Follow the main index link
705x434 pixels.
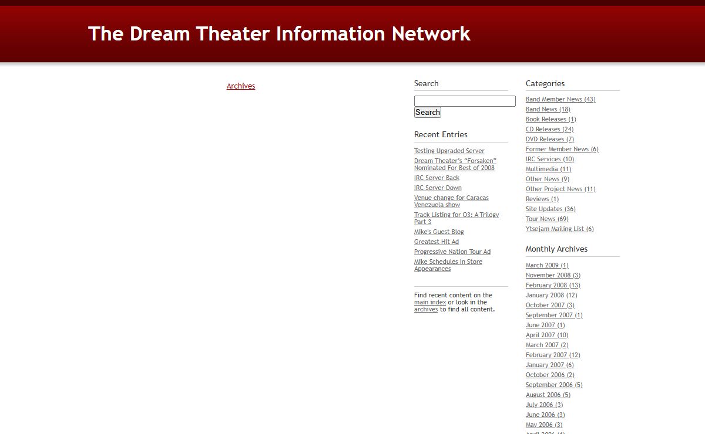click(x=430, y=302)
